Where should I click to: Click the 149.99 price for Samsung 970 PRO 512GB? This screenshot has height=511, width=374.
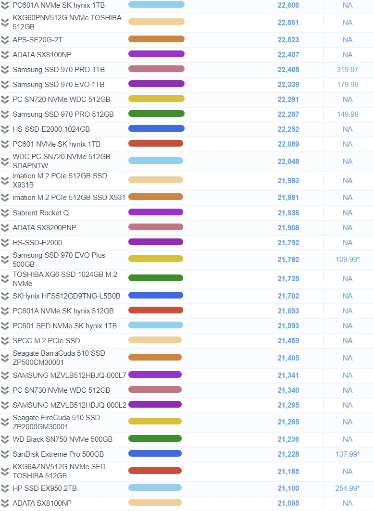click(348, 114)
